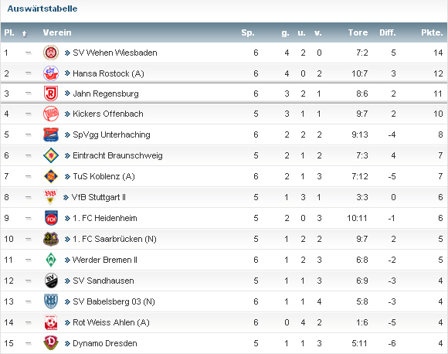Viewport: 448px width, 354px height.
Task: Click the SV Sandhausen club logo
Action: point(51,281)
